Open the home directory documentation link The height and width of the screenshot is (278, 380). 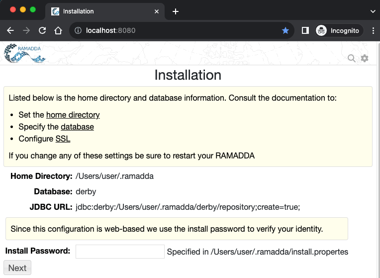point(73,115)
